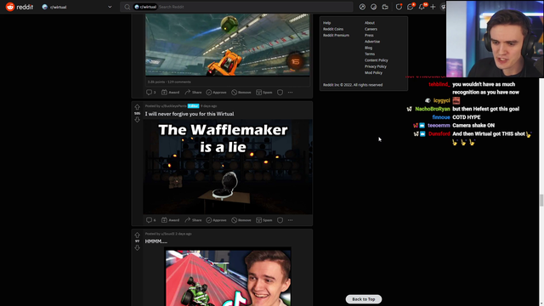This screenshot has height=306, width=544.
Task: Open more options on the 3-comment post
Action: click(x=291, y=93)
